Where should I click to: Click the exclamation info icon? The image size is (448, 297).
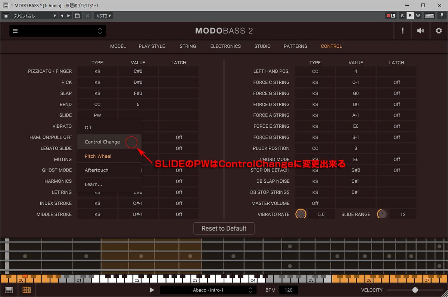(402, 31)
